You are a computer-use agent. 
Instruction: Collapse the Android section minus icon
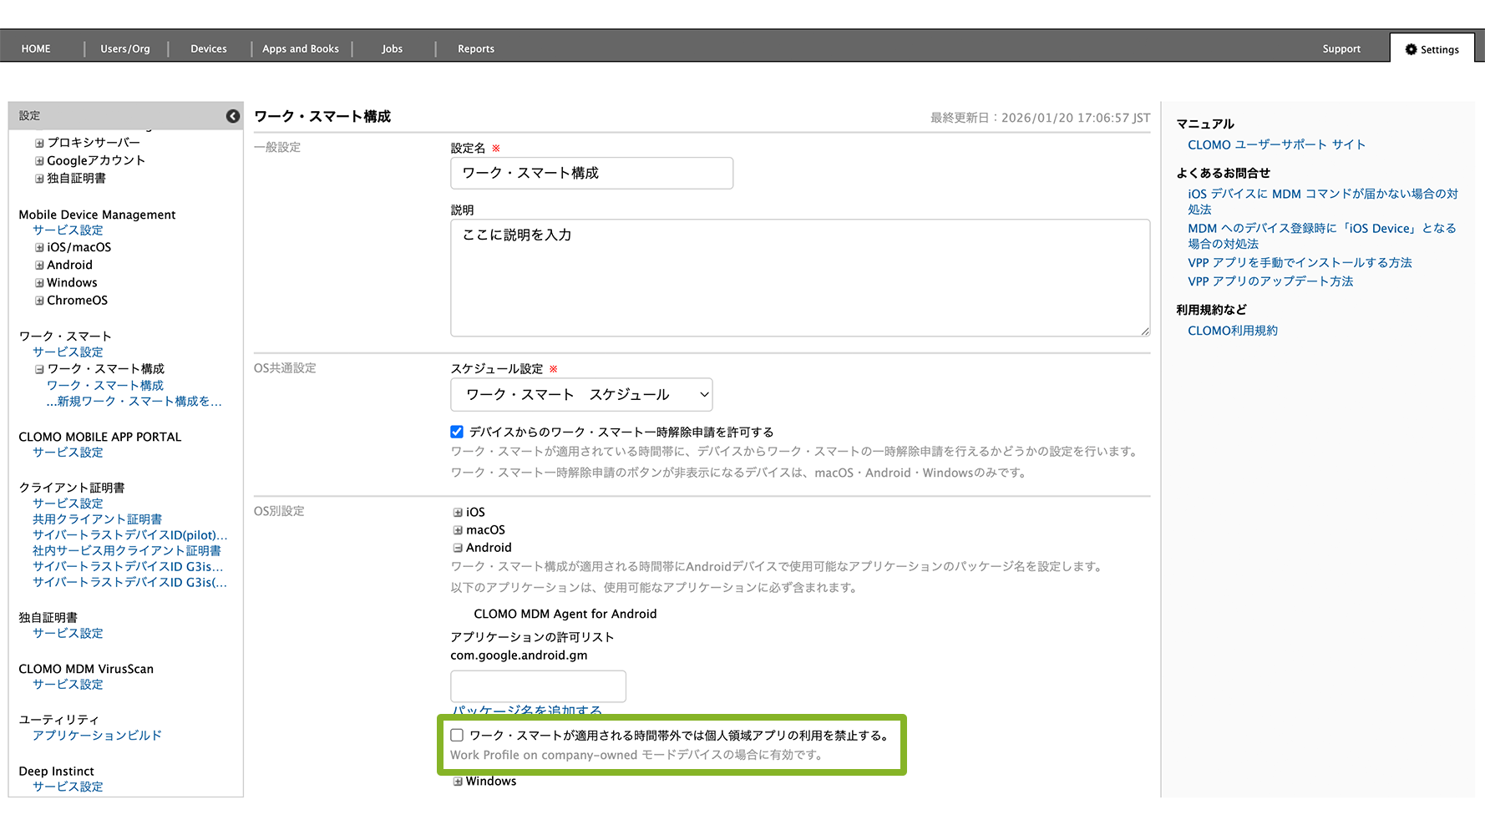(x=458, y=548)
